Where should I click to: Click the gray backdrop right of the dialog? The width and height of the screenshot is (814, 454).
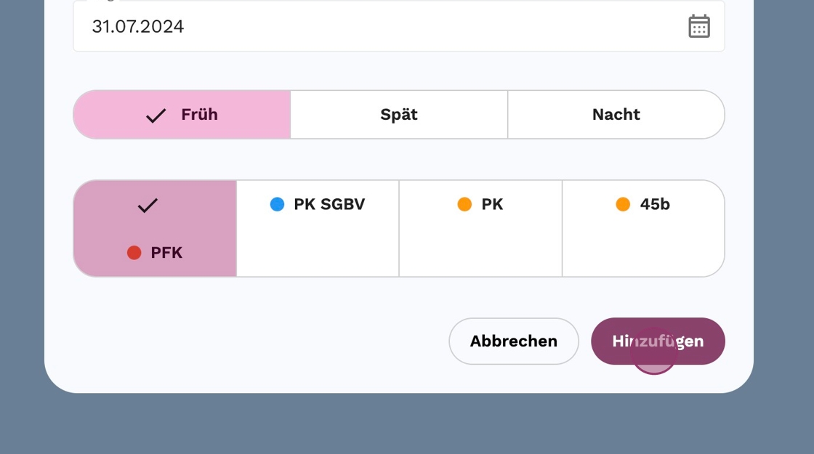(x=784, y=218)
